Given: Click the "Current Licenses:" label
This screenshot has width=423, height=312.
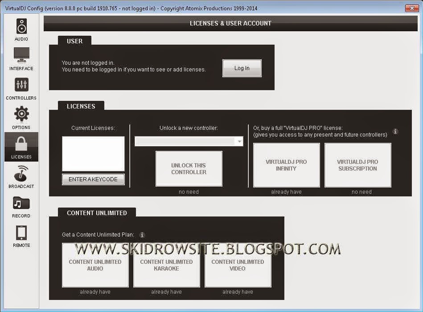Looking at the screenshot, I should click(x=93, y=128).
